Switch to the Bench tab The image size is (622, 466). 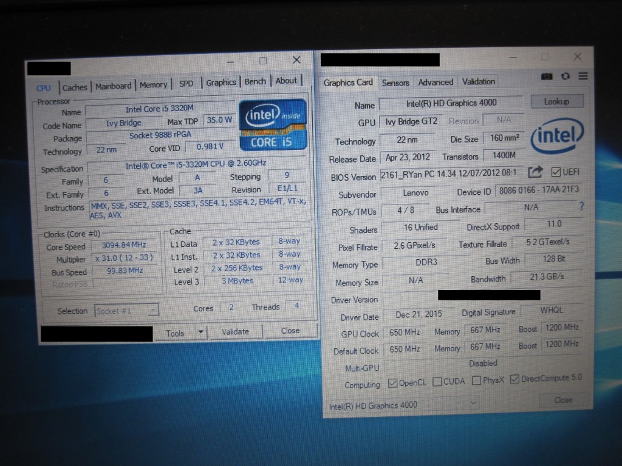(x=255, y=82)
